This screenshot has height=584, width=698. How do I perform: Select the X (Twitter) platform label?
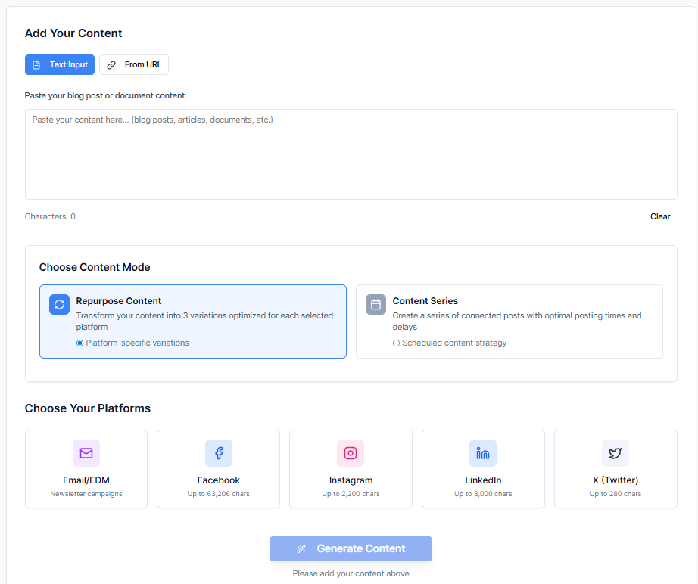click(615, 480)
